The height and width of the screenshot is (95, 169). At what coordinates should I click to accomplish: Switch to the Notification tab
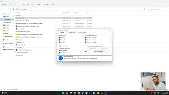pos(72,33)
